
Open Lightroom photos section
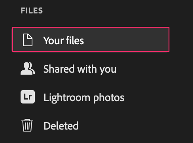pos(91,97)
